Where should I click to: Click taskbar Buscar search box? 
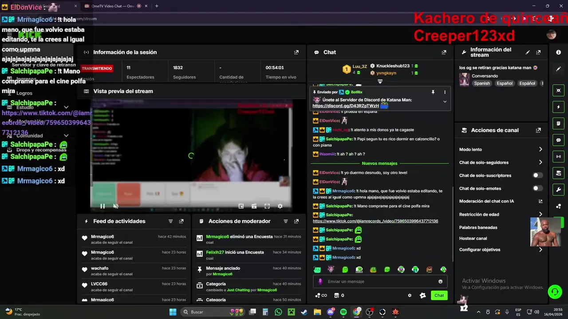point(213,312)
